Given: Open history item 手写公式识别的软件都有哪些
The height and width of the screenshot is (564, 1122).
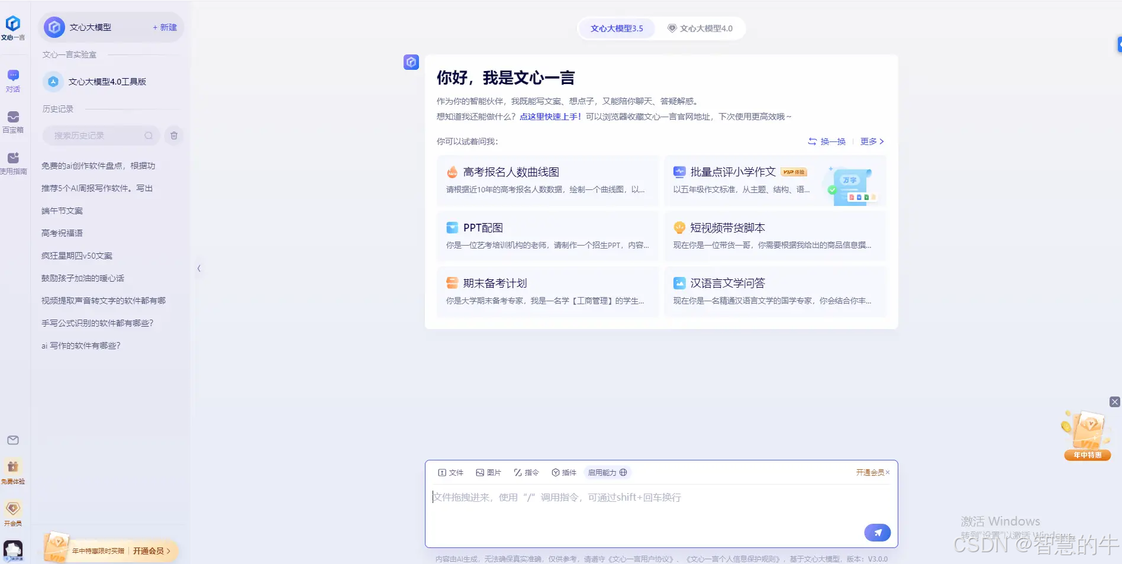Looking at the screenshot, I should [x=98, y=323].
